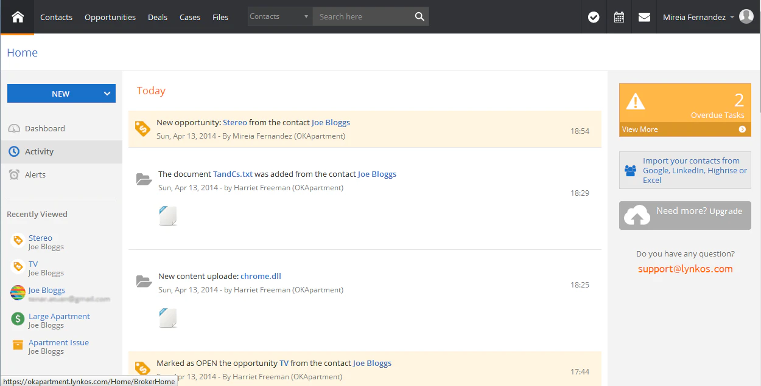Open TV in Recently Viewed list
761x386 pixels.
pos(33,264)
